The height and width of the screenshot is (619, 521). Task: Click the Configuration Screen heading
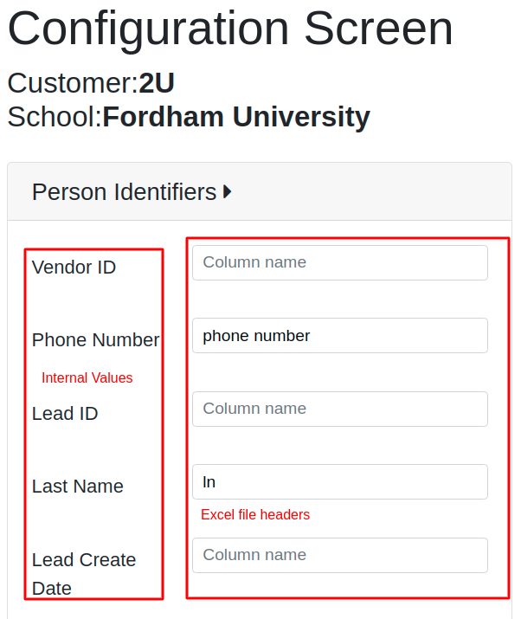pos(230,29)
